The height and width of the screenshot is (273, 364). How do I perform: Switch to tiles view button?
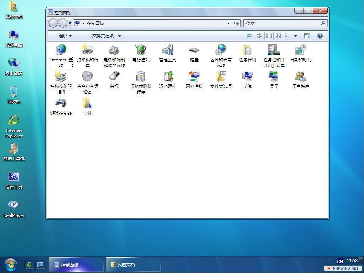(x=259, y=36)
